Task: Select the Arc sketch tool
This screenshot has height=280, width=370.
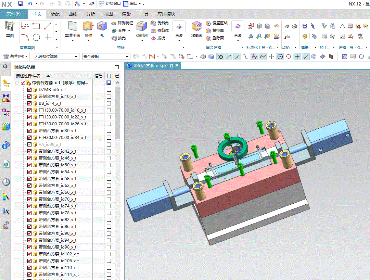Action: (25, 37)
